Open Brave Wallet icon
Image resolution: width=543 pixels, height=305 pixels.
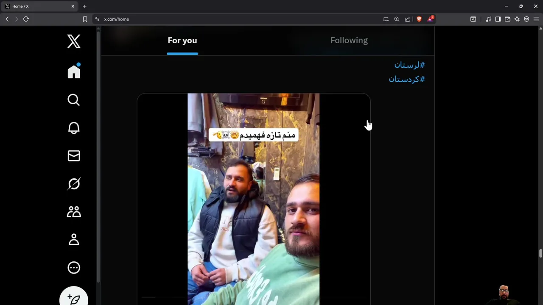pyautogui.click(x=507, y=19)
